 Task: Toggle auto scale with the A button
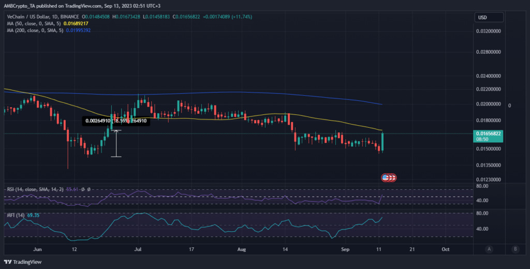click(489, 249)
